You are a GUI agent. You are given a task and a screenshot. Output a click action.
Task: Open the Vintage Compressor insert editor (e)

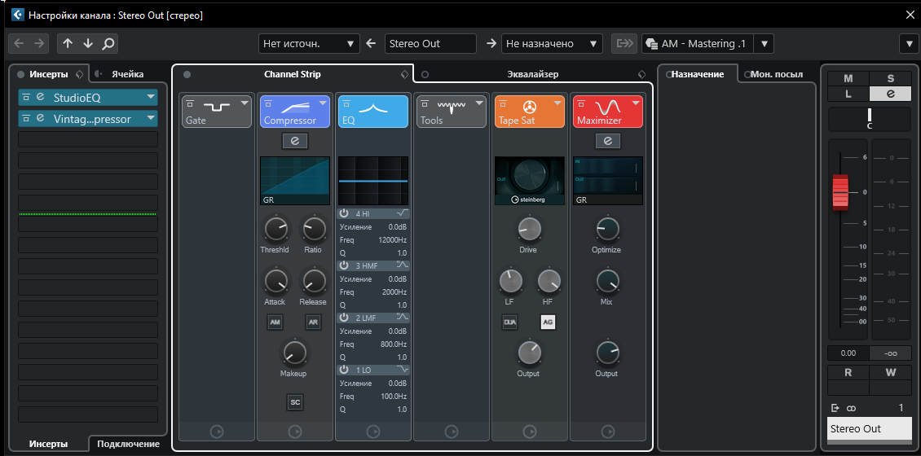point(40,119)
